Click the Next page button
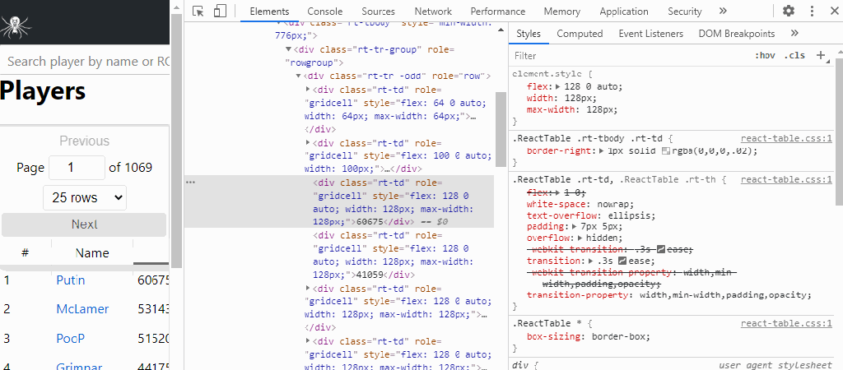The image size is (843, 370). click(x=84, y=224)
